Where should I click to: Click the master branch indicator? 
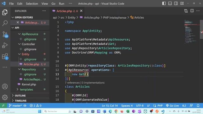tap(15, 105)
